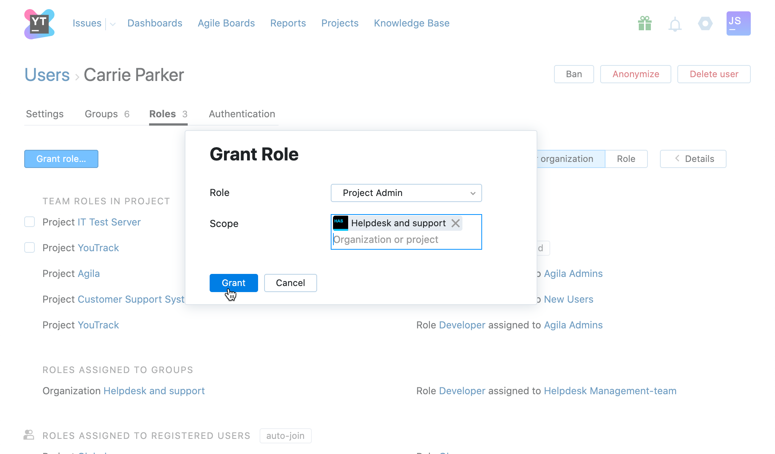This screenshot has height=454, width=775.
Task: Select the Role grouping toggle
Action: tap(626, 159)
